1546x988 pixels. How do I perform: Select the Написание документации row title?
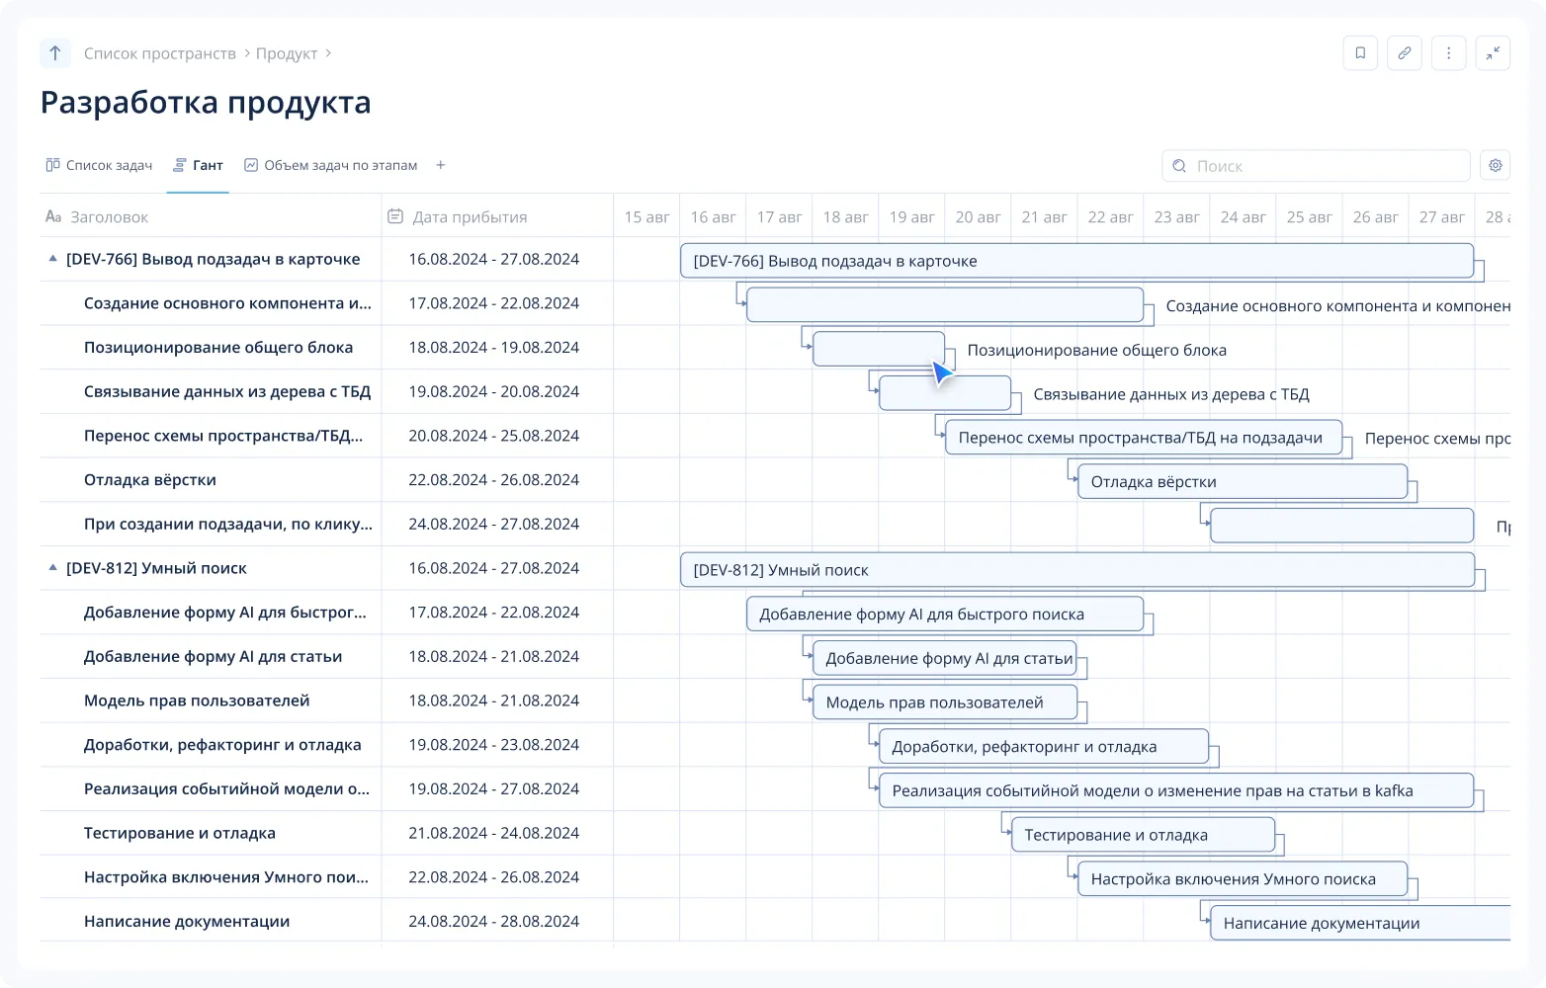187,921
